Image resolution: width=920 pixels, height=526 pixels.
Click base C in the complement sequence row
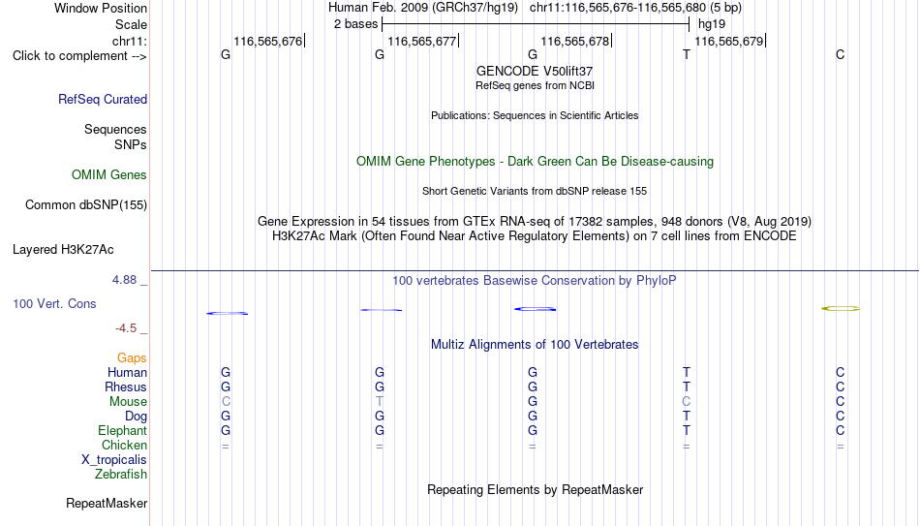click(841, 55)
